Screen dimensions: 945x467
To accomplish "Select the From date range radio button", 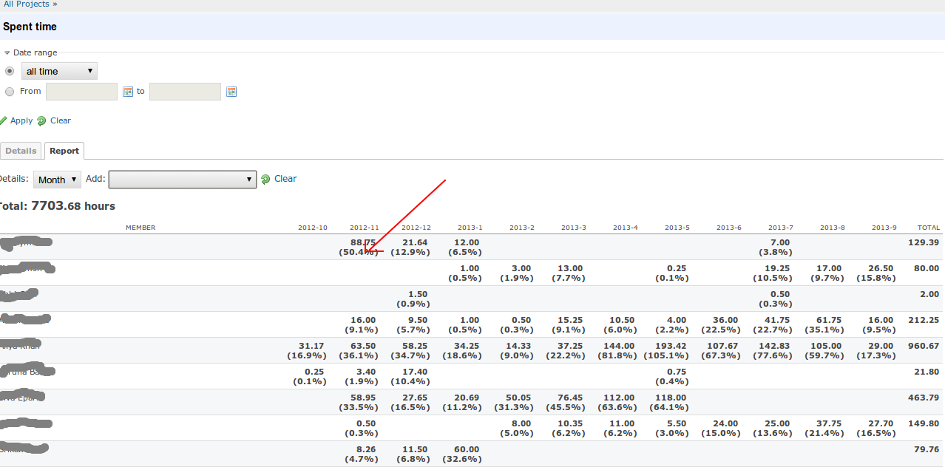I will [10, 92].
